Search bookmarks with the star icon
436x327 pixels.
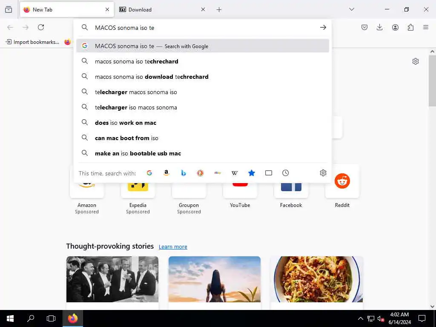(x=252, y=173)
